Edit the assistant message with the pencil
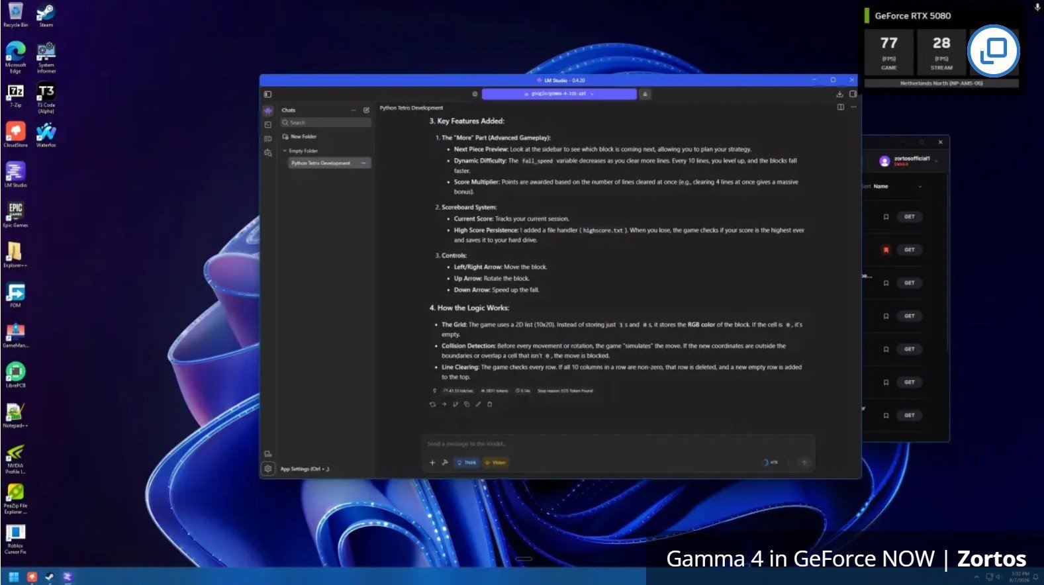Viewport: 1044px width, 585px height. tap(478, 404)
